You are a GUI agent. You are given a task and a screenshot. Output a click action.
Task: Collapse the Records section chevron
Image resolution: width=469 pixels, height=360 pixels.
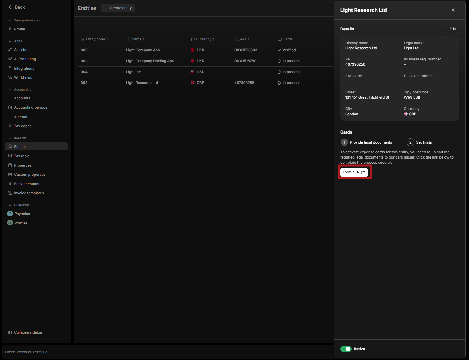pos(10,138)
